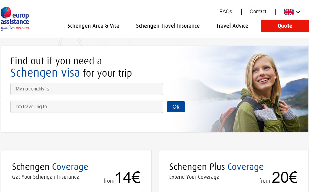Select the 'Get Your Schengen Insurance' text
The width and height of the screenshot is (309, 192).
tap(46, 177)
